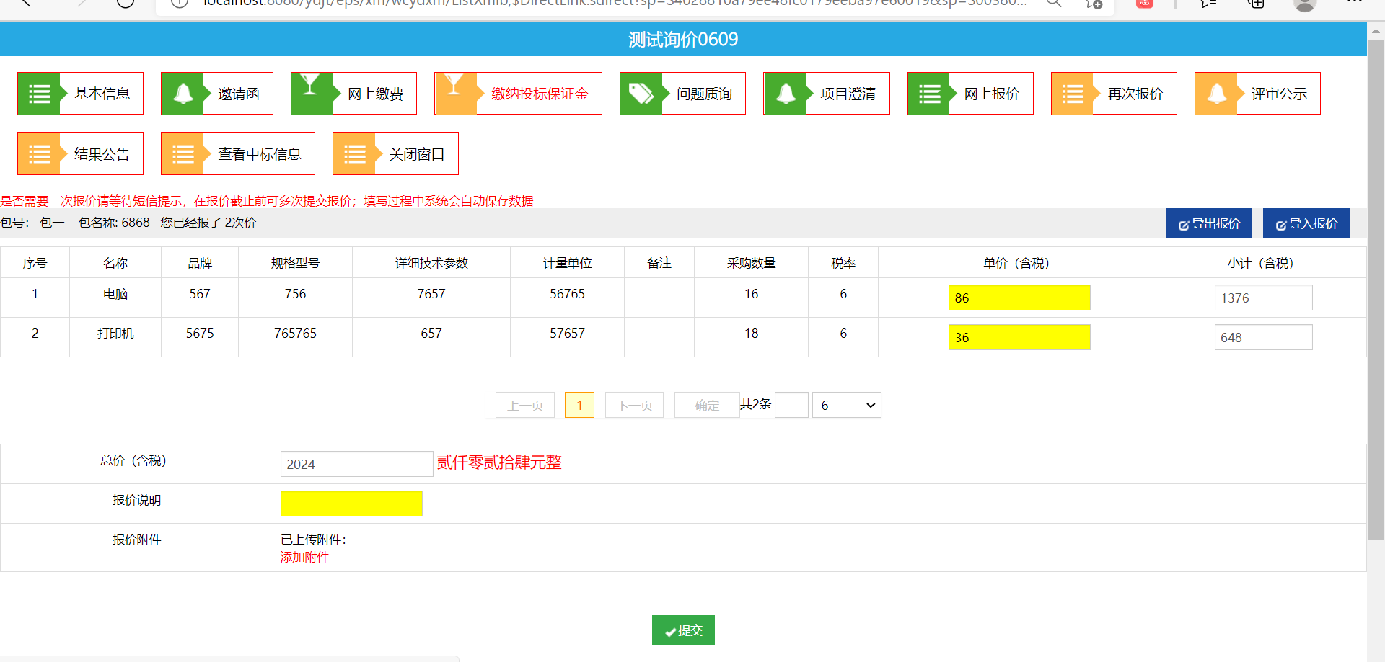
Task: Switch to the 结果公告 section
Action: (101, 154)
